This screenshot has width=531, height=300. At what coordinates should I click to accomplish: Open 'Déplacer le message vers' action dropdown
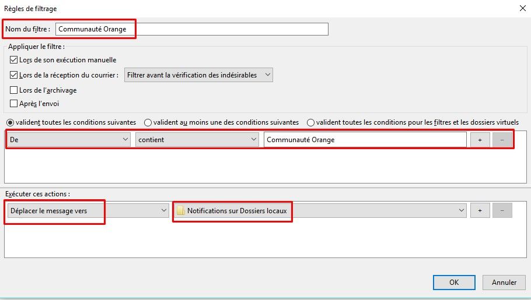point(88,211)
